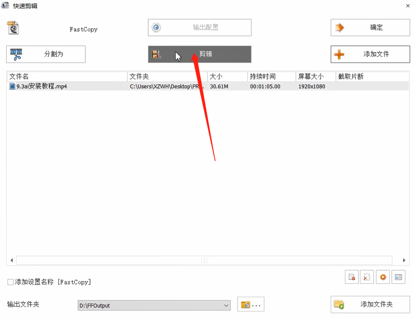Click the left arrow of horizontal scrollbar
This screenshot has width=414, height=319.
coord(12,260)
